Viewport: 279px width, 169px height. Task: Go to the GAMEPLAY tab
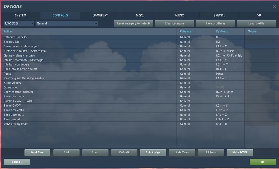pyautogui.click(x=100, y=15)
